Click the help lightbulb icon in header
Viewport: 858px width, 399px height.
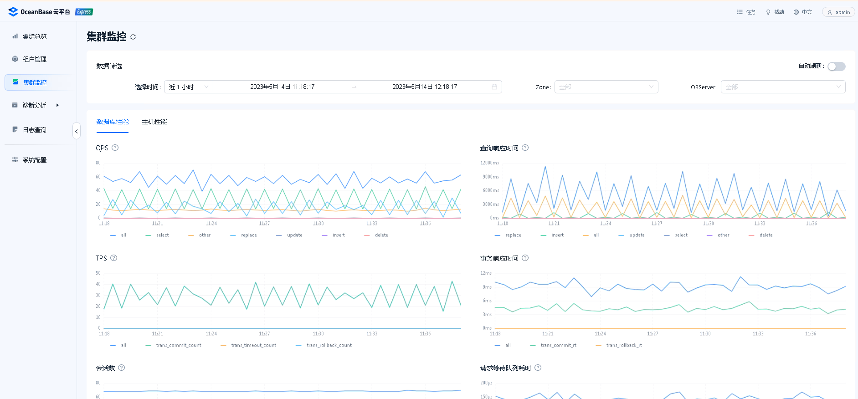(x=768, y=12)
